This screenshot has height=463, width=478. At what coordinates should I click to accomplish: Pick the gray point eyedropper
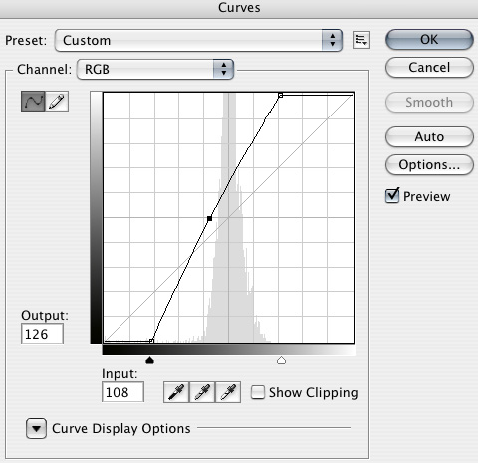click(202, 392)
